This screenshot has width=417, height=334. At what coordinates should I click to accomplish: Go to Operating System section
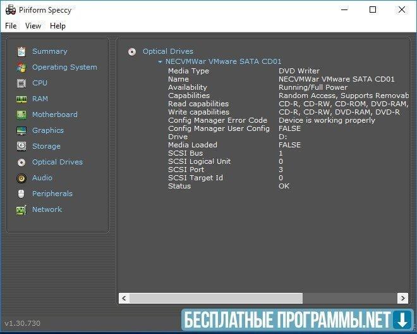pos(64,67)
